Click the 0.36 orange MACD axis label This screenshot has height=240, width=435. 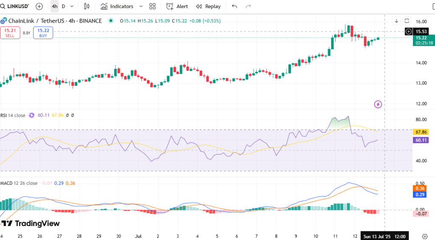pyautogui.click(x=419, y=189)
